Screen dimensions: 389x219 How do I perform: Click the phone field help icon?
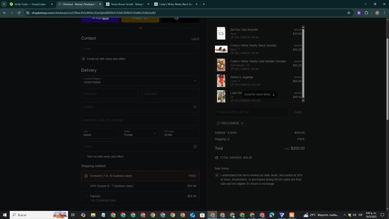[x=195, y=147]
